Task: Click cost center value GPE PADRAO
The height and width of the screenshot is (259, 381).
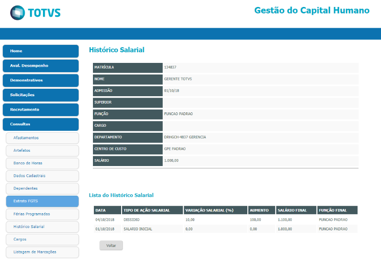Action: click(x=175, y=149)
